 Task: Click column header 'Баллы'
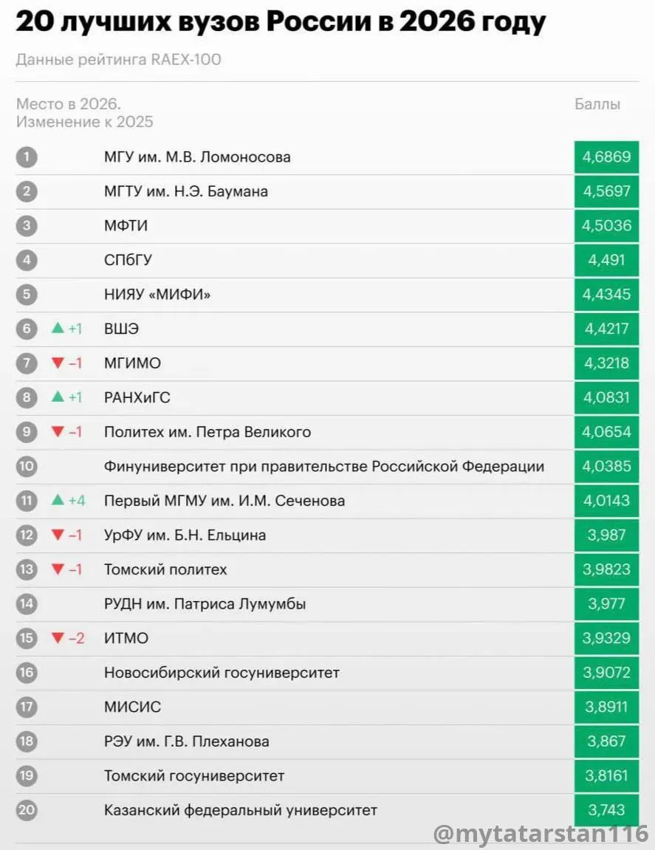pyautogui.click(x=597, y=104)
